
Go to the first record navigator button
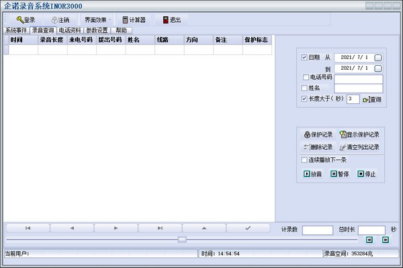pyautogui.click(x=28, y=228)
